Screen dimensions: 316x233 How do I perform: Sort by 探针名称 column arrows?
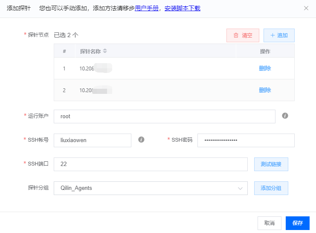coord(105,51)
